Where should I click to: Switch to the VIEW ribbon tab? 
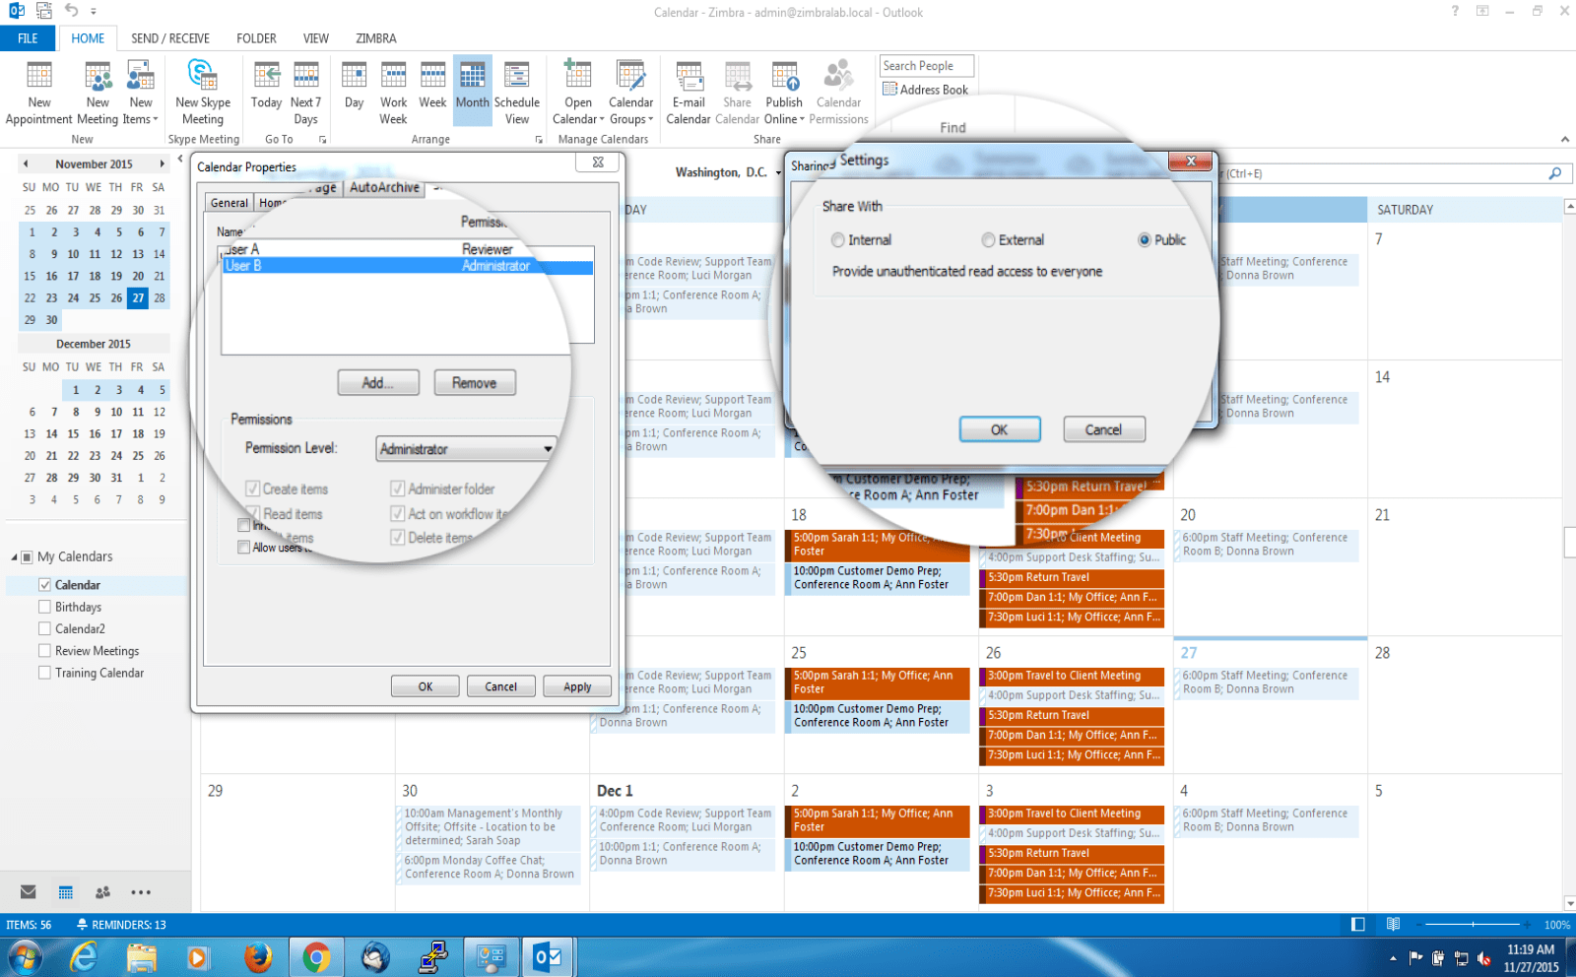coord(316,38)
